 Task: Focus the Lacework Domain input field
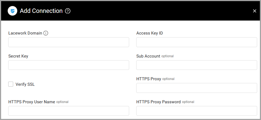pos(69,42)
